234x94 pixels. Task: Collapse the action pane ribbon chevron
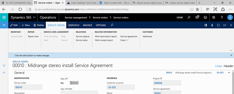click(231, 51)
